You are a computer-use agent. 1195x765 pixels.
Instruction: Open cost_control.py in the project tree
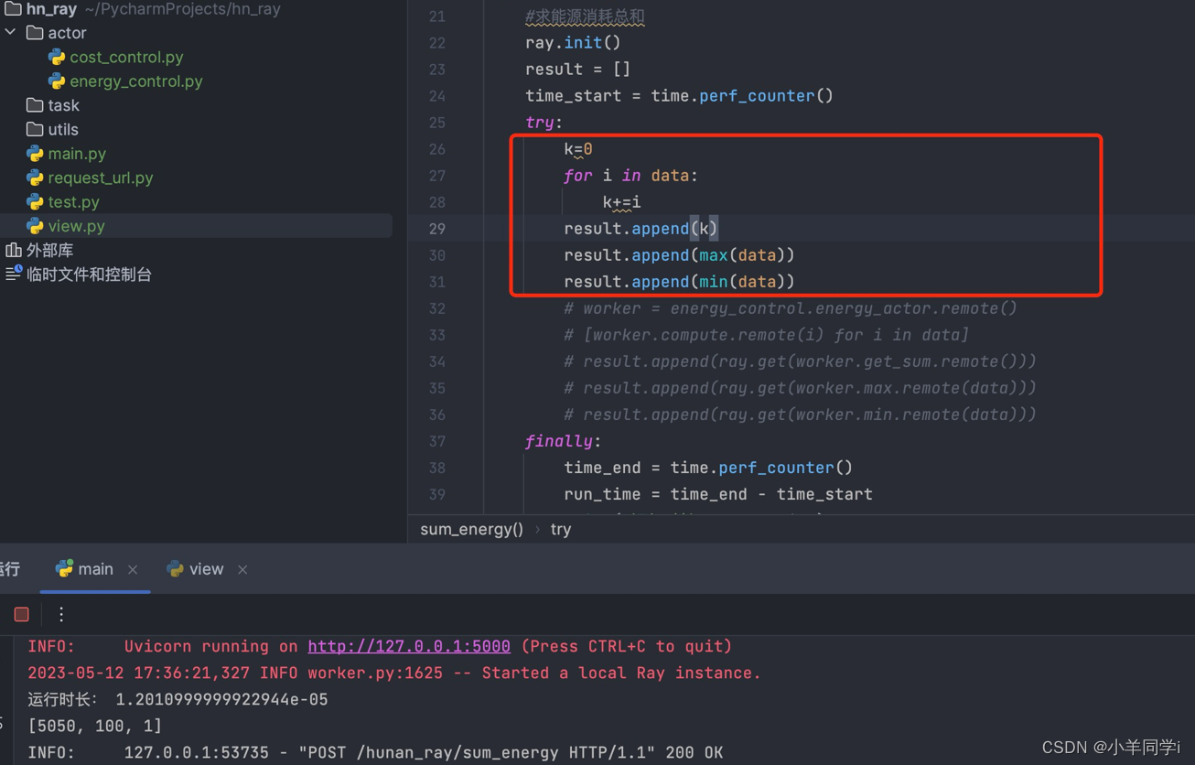coord(126,57)
